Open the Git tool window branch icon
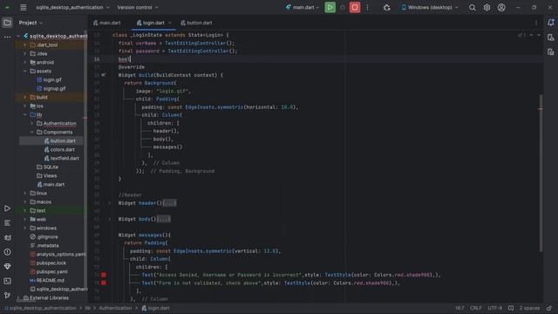 (7, 296)
